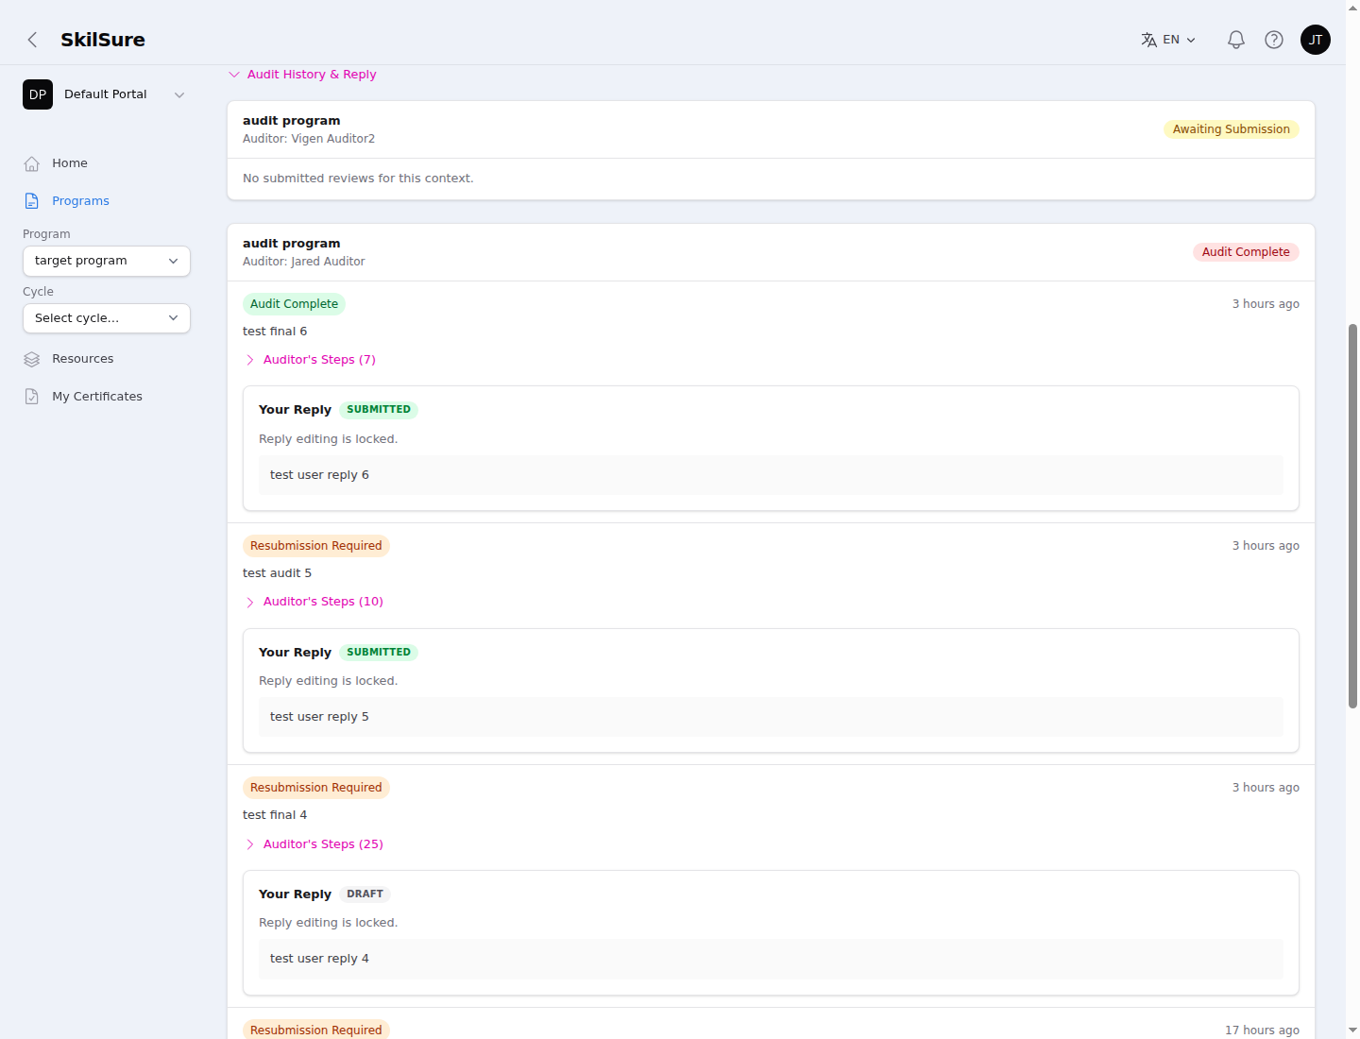Click the Home house icon
This screenshot has width=1360, height=1039.
point(32,163)
